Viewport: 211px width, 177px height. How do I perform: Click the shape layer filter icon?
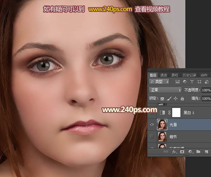[x=199, y=81]
